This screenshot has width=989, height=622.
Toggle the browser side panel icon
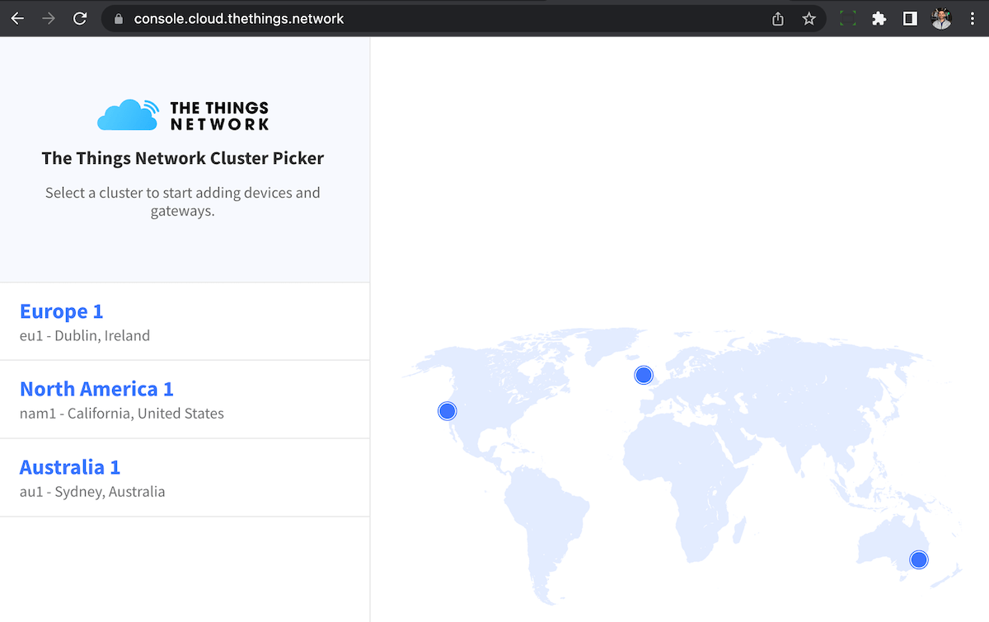(x=910, y=18)
